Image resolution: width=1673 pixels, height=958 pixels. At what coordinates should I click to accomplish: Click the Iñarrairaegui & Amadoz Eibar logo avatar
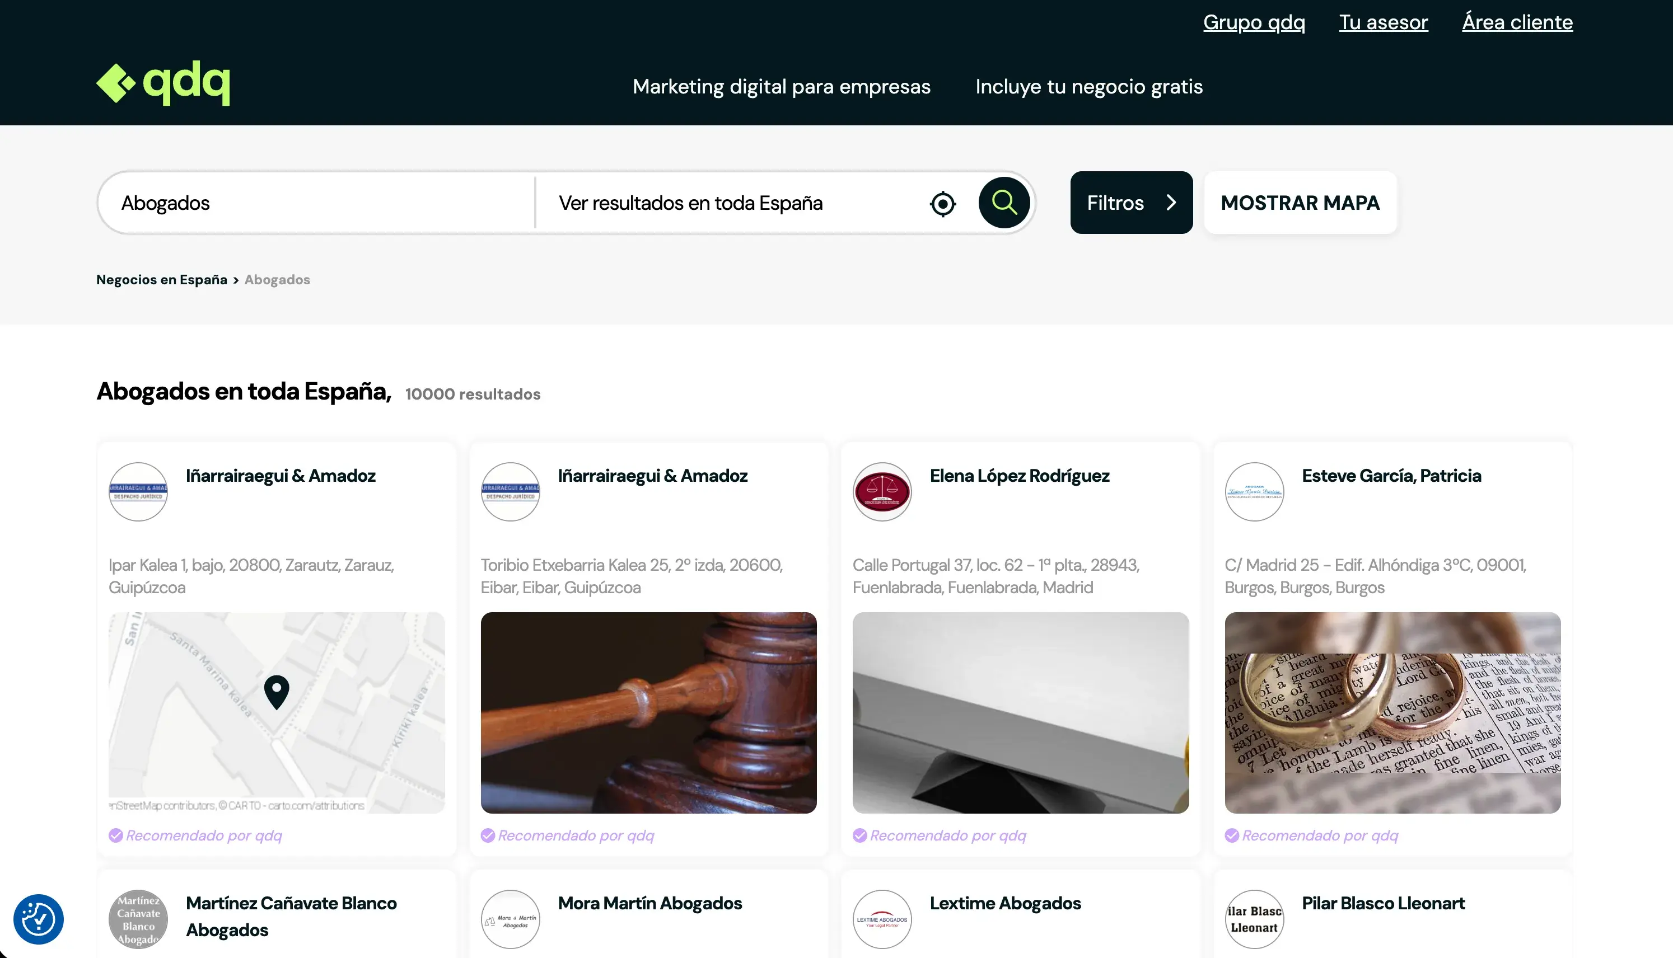pyautogui.click(x=510, y=491)
